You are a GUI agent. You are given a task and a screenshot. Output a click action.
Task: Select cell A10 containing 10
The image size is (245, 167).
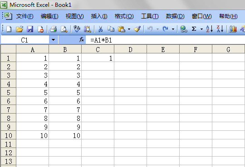(x=33, y=135)
